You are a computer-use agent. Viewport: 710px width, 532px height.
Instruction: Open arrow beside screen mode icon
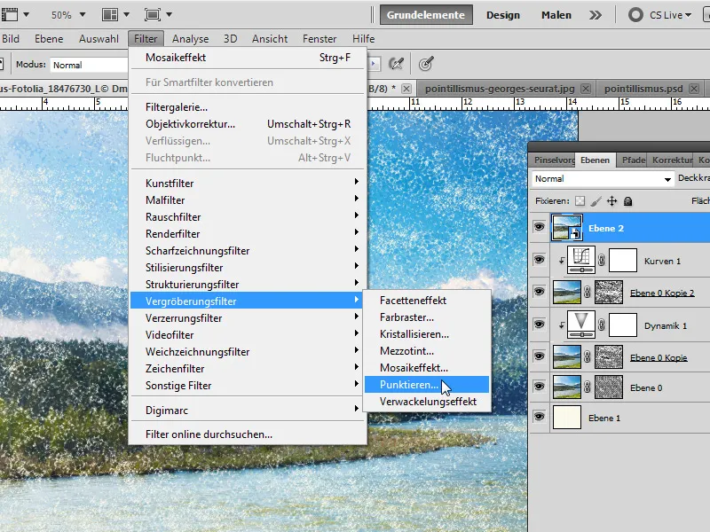[x=169, y=15]
